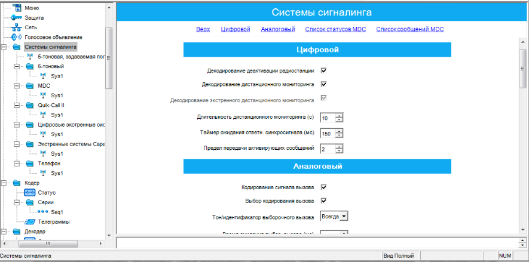Viewport: 529px width, 262px height.
Task: Select the Телеграммы envelope icon
Action: [30, 222]
